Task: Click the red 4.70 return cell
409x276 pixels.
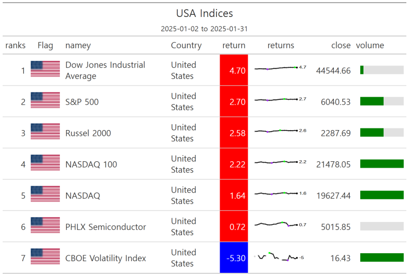Action: [x=234, y=70]
